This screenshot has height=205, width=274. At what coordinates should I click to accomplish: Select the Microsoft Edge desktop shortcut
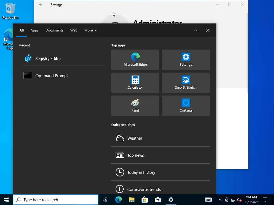coord(8,39)
